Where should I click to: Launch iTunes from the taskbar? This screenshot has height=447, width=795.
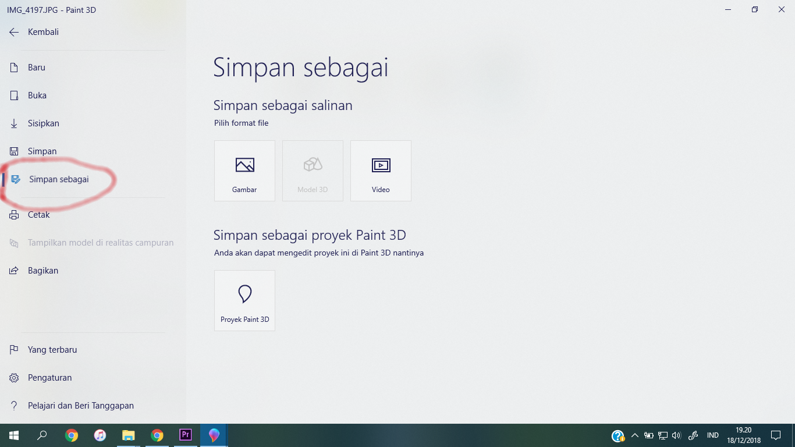[x=100, y=435]
